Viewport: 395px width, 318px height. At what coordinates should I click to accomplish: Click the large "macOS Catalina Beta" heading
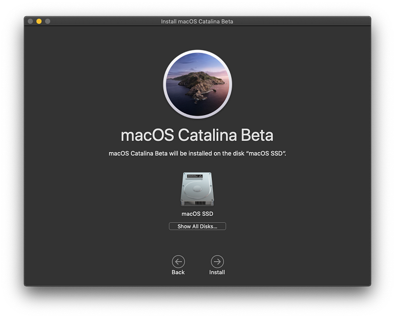pyautogui.click(x=197, y=135)
